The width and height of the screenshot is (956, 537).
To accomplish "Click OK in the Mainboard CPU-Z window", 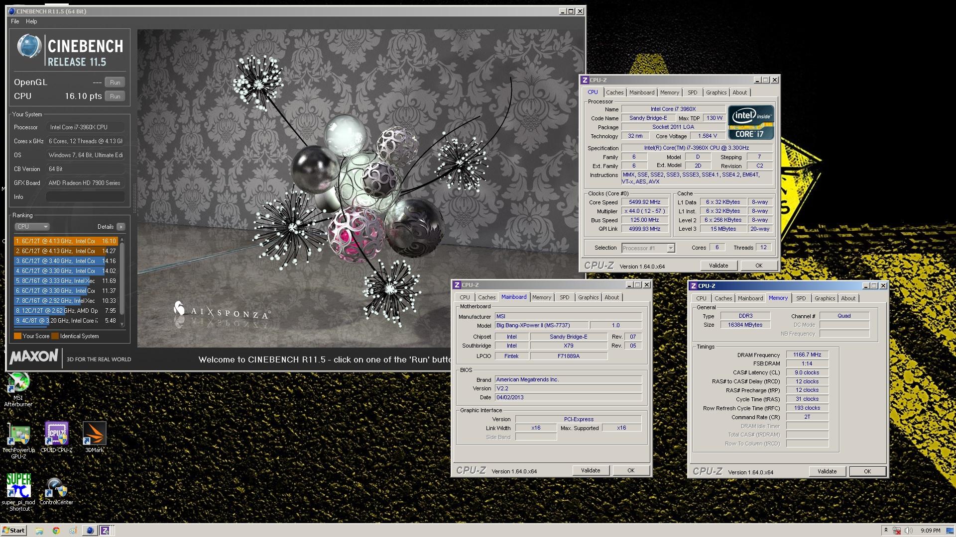I will point(631,470).
